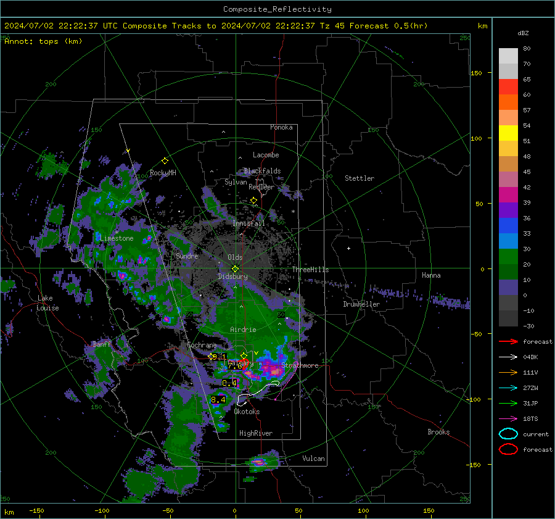Click the RedDeer city label

[261, 187]
